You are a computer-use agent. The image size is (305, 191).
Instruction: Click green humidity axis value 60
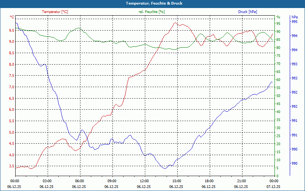[x=278, y=80]
